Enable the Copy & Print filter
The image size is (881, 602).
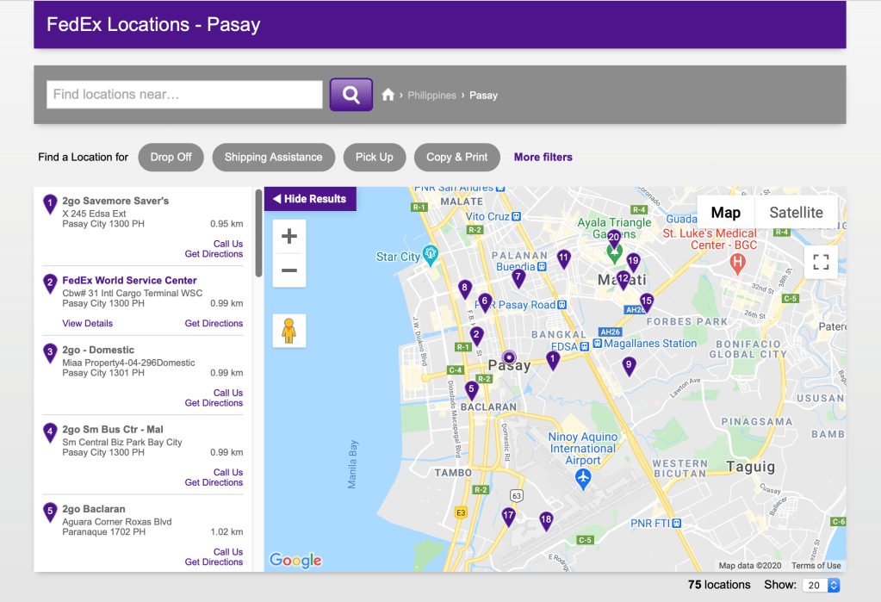(456, 157)
